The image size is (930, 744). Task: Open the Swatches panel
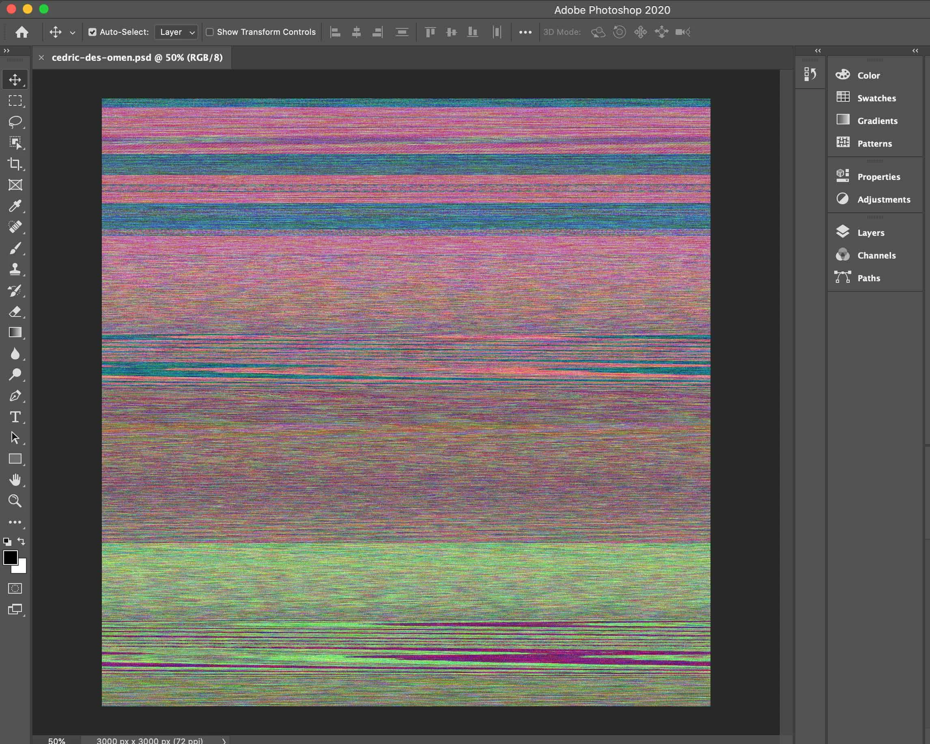click(x=876, y=98)
